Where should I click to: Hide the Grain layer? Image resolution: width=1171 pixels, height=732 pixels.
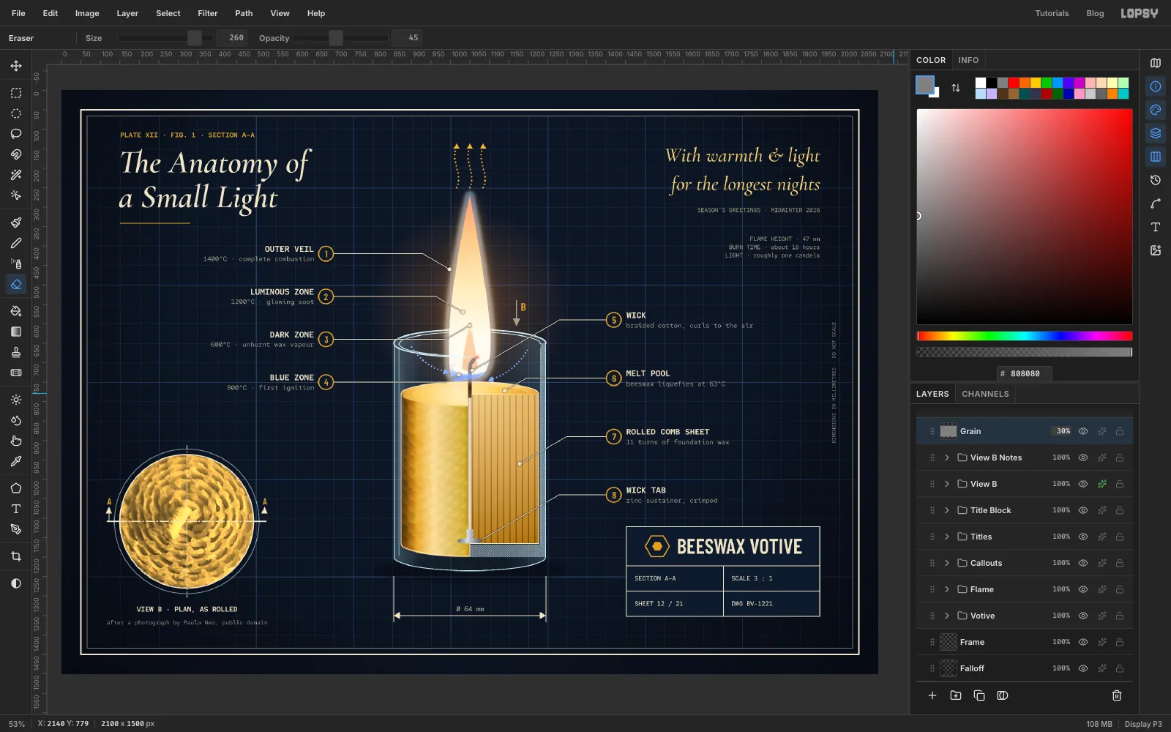[1083, 431]
